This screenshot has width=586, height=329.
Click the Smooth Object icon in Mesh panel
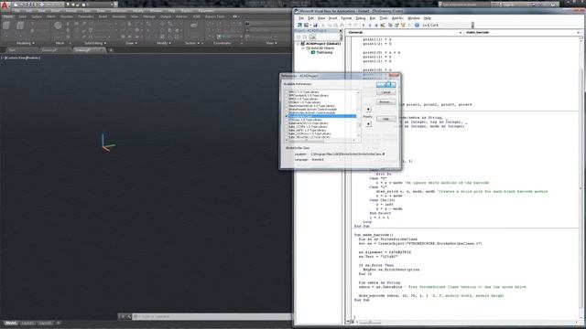click(58, 26)
